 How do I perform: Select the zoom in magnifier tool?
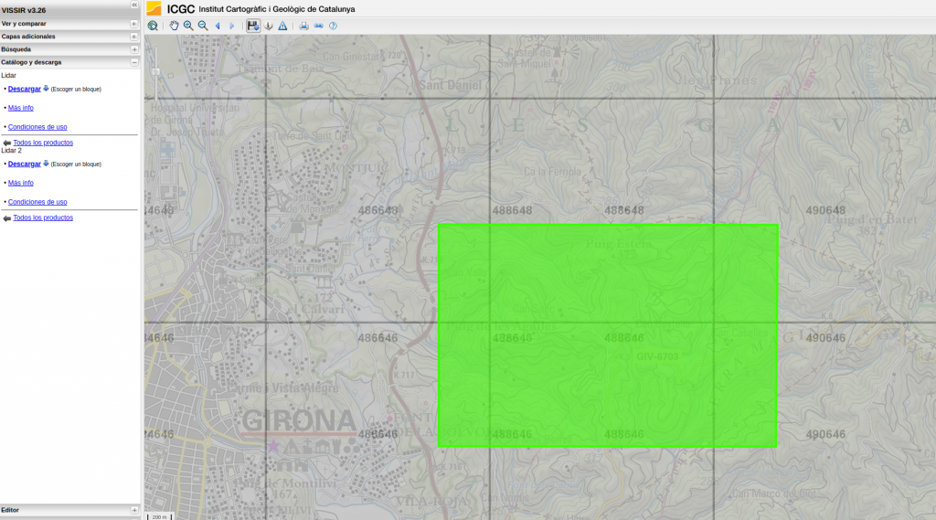pyautogui.click(x=188, y=26)
